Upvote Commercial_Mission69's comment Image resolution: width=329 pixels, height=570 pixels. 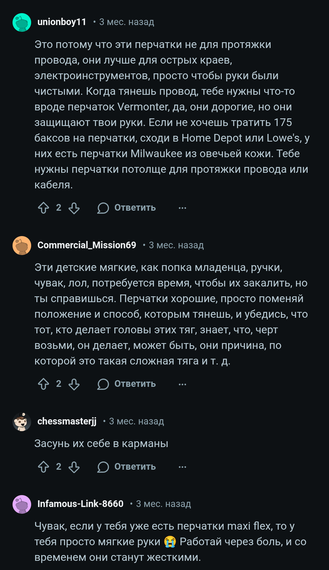(x=43, y=384)
